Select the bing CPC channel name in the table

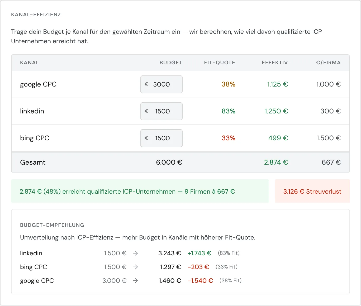pos(35,138)
